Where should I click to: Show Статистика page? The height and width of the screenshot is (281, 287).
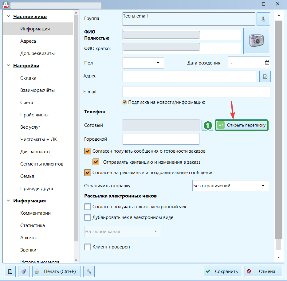(32, 225)
